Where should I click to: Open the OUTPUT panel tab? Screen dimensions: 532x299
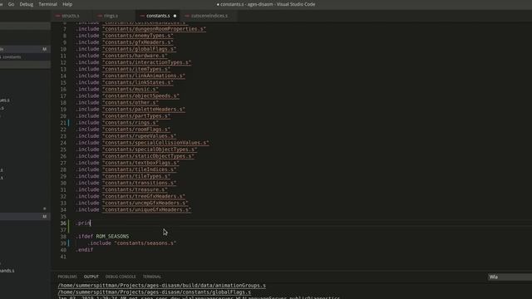coord(91,277)
